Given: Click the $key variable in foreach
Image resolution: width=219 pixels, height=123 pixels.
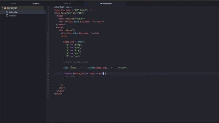Looking at the screenshot, I should (x=92, y=73).
